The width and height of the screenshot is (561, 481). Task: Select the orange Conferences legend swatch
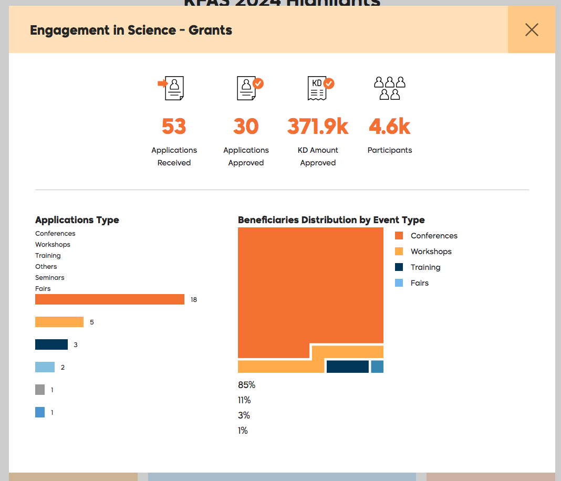(399, 236)
